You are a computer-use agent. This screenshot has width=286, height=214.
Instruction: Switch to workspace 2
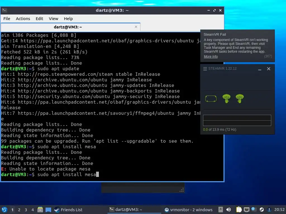click(x=19, y=210)
